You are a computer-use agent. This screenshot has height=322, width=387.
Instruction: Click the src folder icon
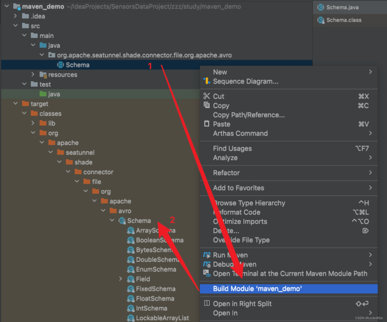[x=26, y=26]
